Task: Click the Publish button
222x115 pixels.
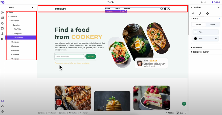Action: [x=216, y=2]
